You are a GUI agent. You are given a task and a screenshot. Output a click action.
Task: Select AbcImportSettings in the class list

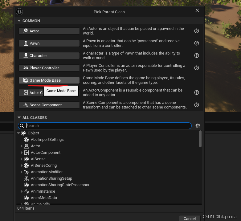click(x=47, y=140)
